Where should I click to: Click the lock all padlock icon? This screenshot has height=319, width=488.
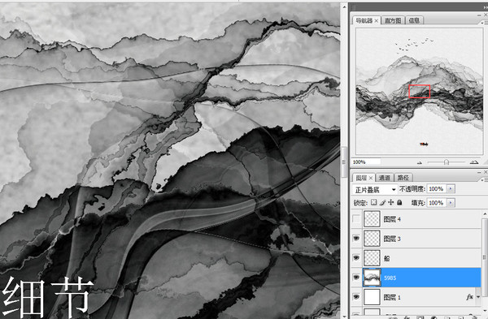coord(399,202)
